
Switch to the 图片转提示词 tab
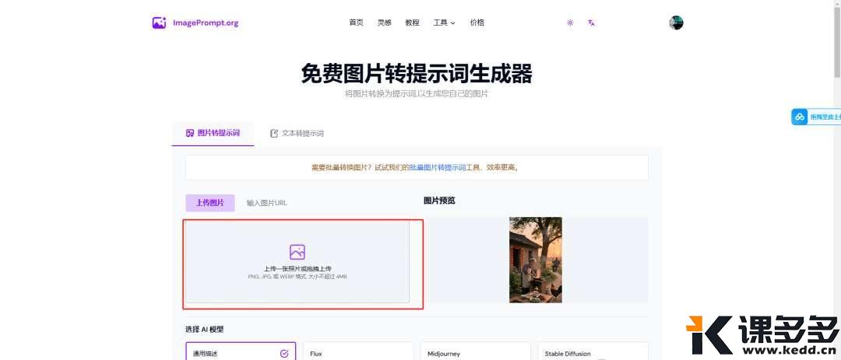213,134
